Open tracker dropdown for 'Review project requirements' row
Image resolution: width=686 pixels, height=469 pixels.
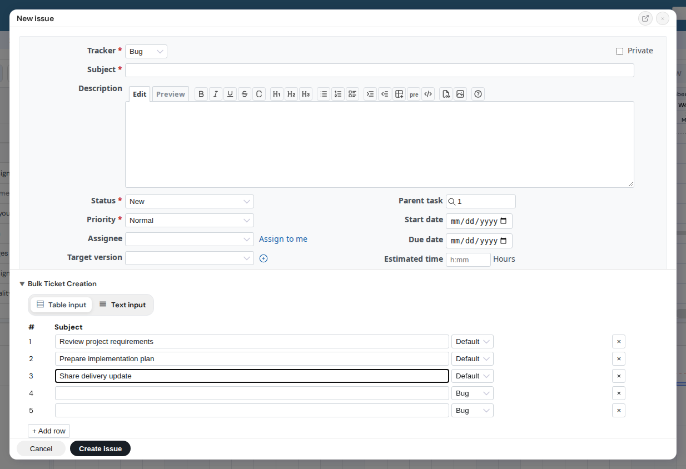(x=473, y=342)
